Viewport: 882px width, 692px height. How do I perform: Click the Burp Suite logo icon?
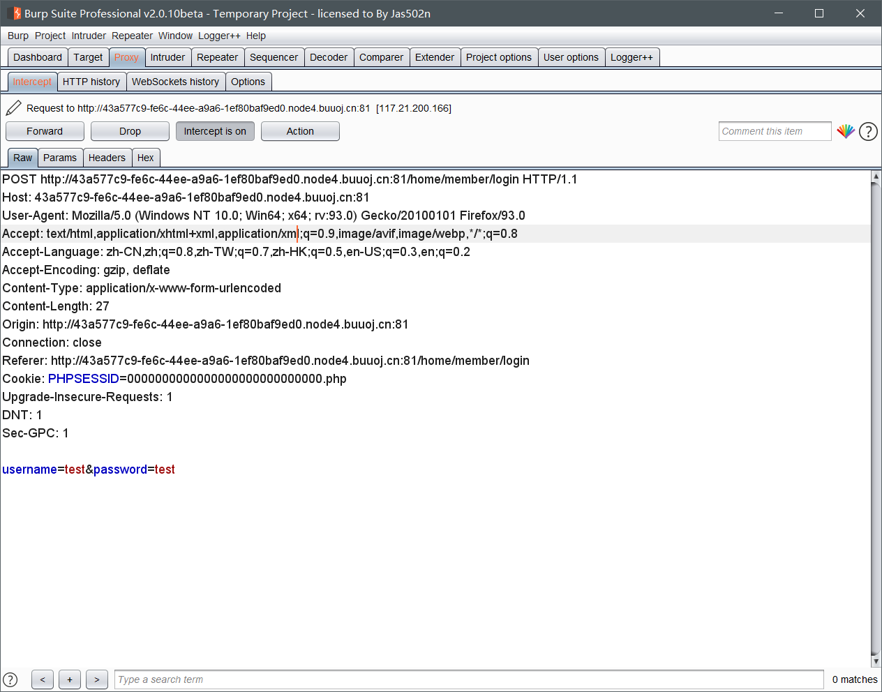click(13, 13)
